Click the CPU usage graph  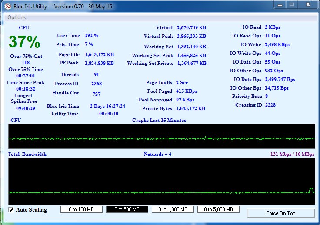pos(162,136)
